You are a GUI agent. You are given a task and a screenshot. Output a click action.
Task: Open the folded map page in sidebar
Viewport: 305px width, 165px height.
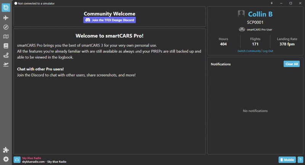pyautogui.click(x=6, y=37)
